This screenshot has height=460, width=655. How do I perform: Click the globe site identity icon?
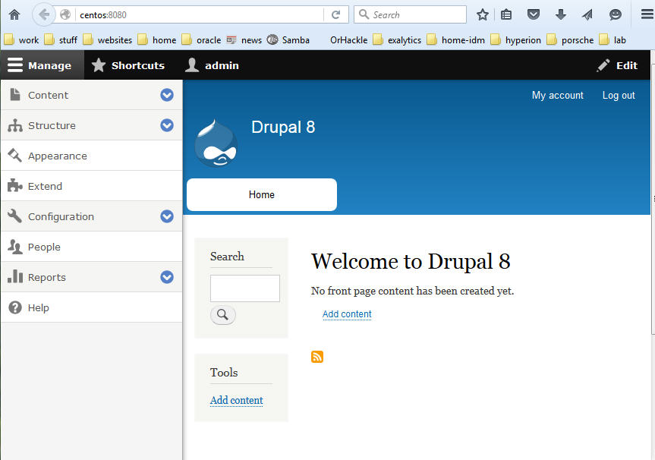pyautogui.click(x=65, y=14)
